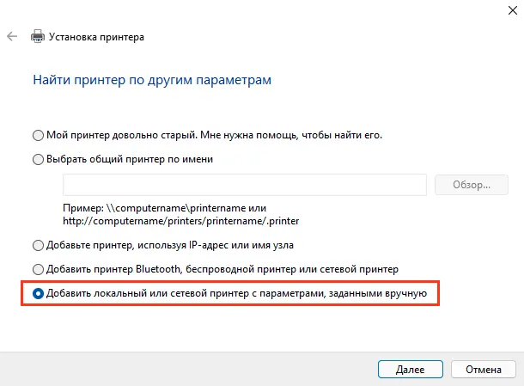Select radio circle for 'Мой принтер довольно старый'
This screenshot has width=524, height=386.
pyautogui.click(x=38, y=136)
